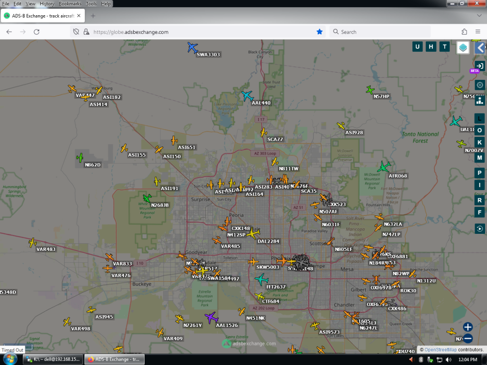Select the SCA77 aircraft icon

click(263, 132)
